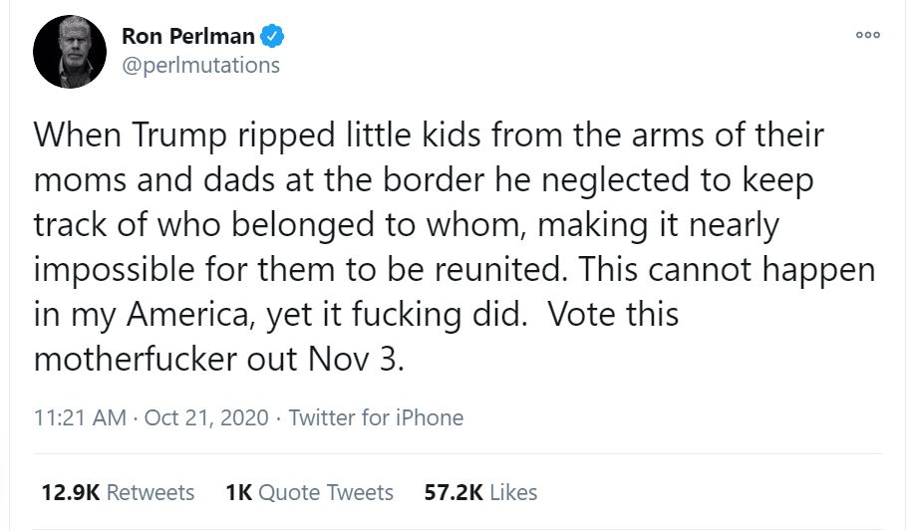This screenshot has width=910, height=531.
Task: Show the Likes list
Action: tap(513, 492)
